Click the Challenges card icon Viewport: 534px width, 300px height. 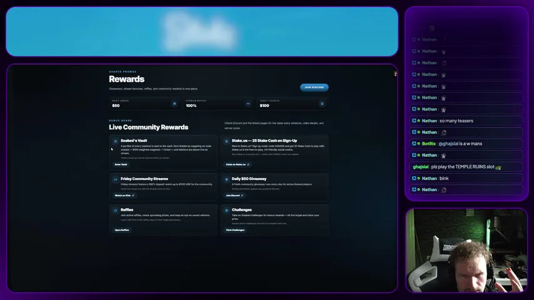point(227,210)
